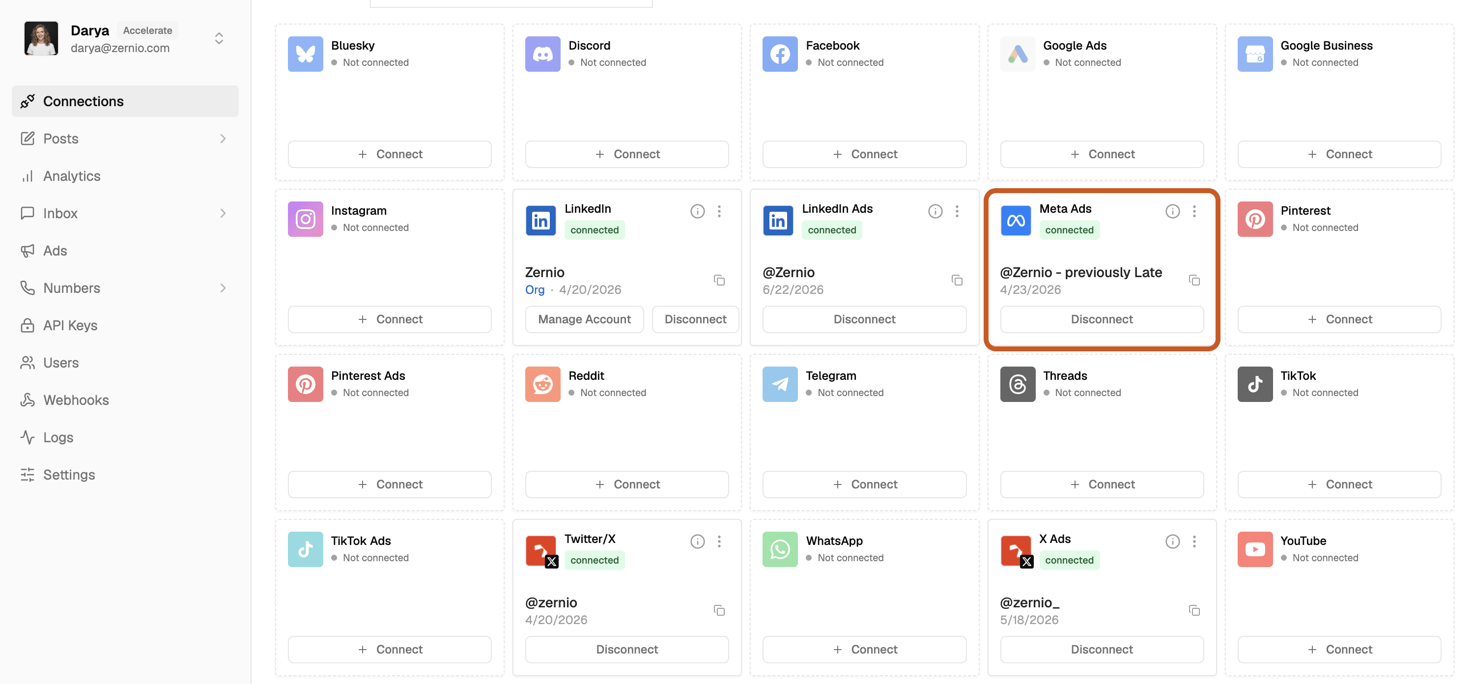Click the Bluesky butterfly logo
1474x684 pixels.
tap(305, 54)
